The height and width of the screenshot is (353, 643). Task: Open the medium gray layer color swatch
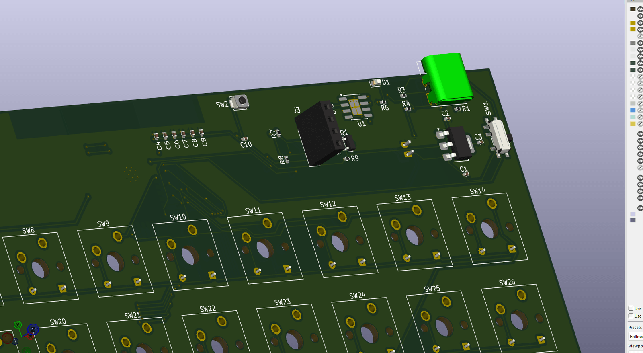[633, 43]
